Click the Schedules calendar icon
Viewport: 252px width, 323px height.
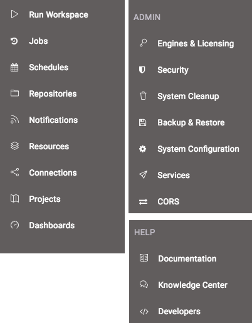pyautogui.click(x=14, y=67)
